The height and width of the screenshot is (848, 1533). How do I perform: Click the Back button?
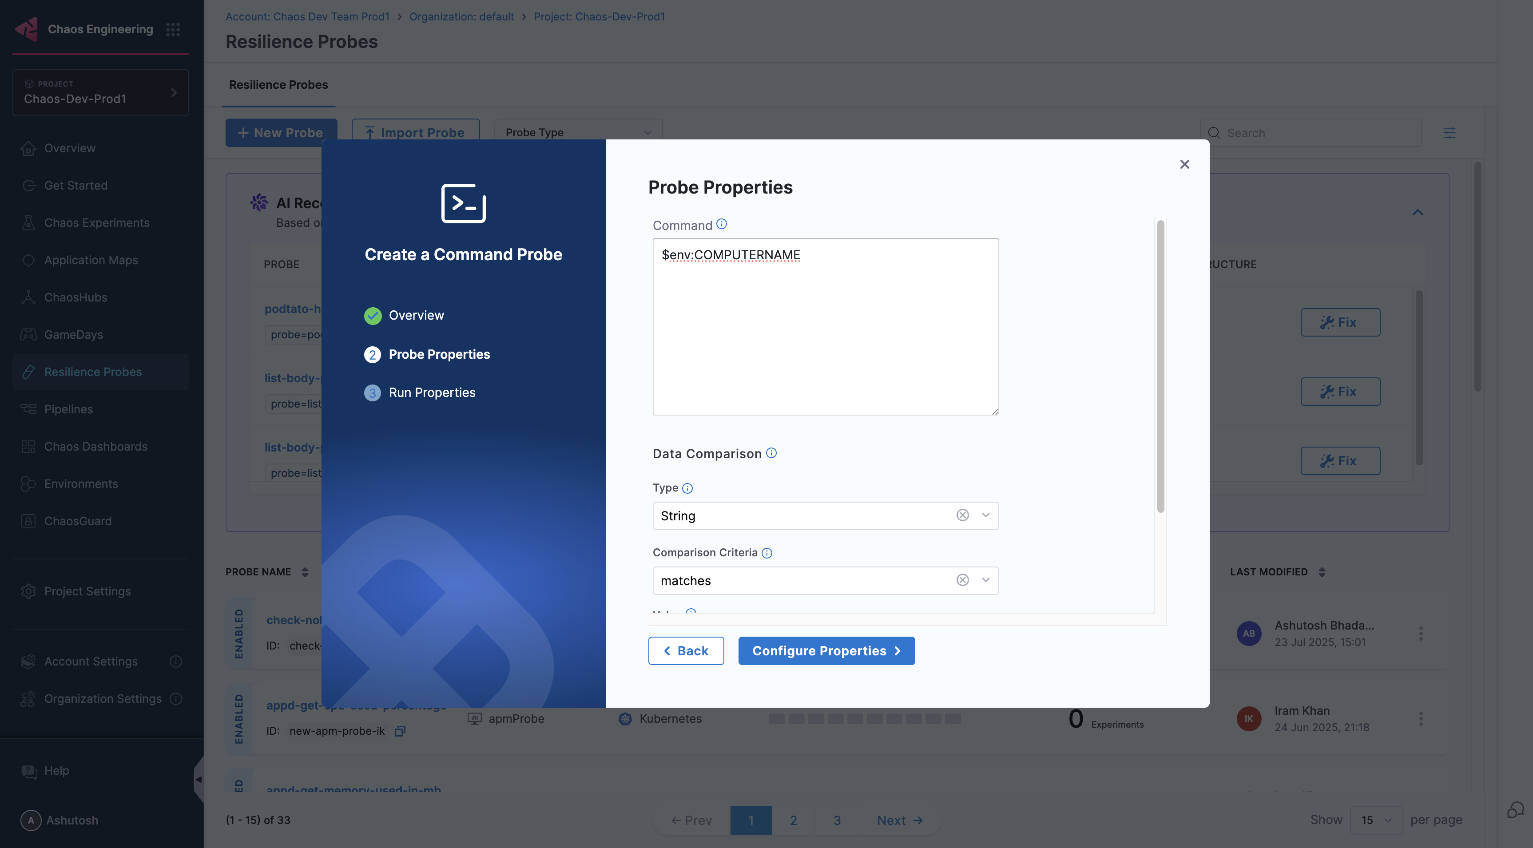[686, 650]
